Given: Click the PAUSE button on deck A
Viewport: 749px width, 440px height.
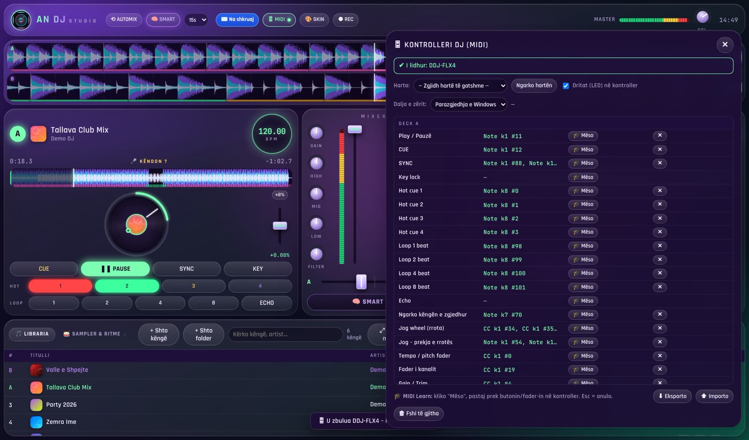Looking at the screenshot, I should click(x=115, y=269).
